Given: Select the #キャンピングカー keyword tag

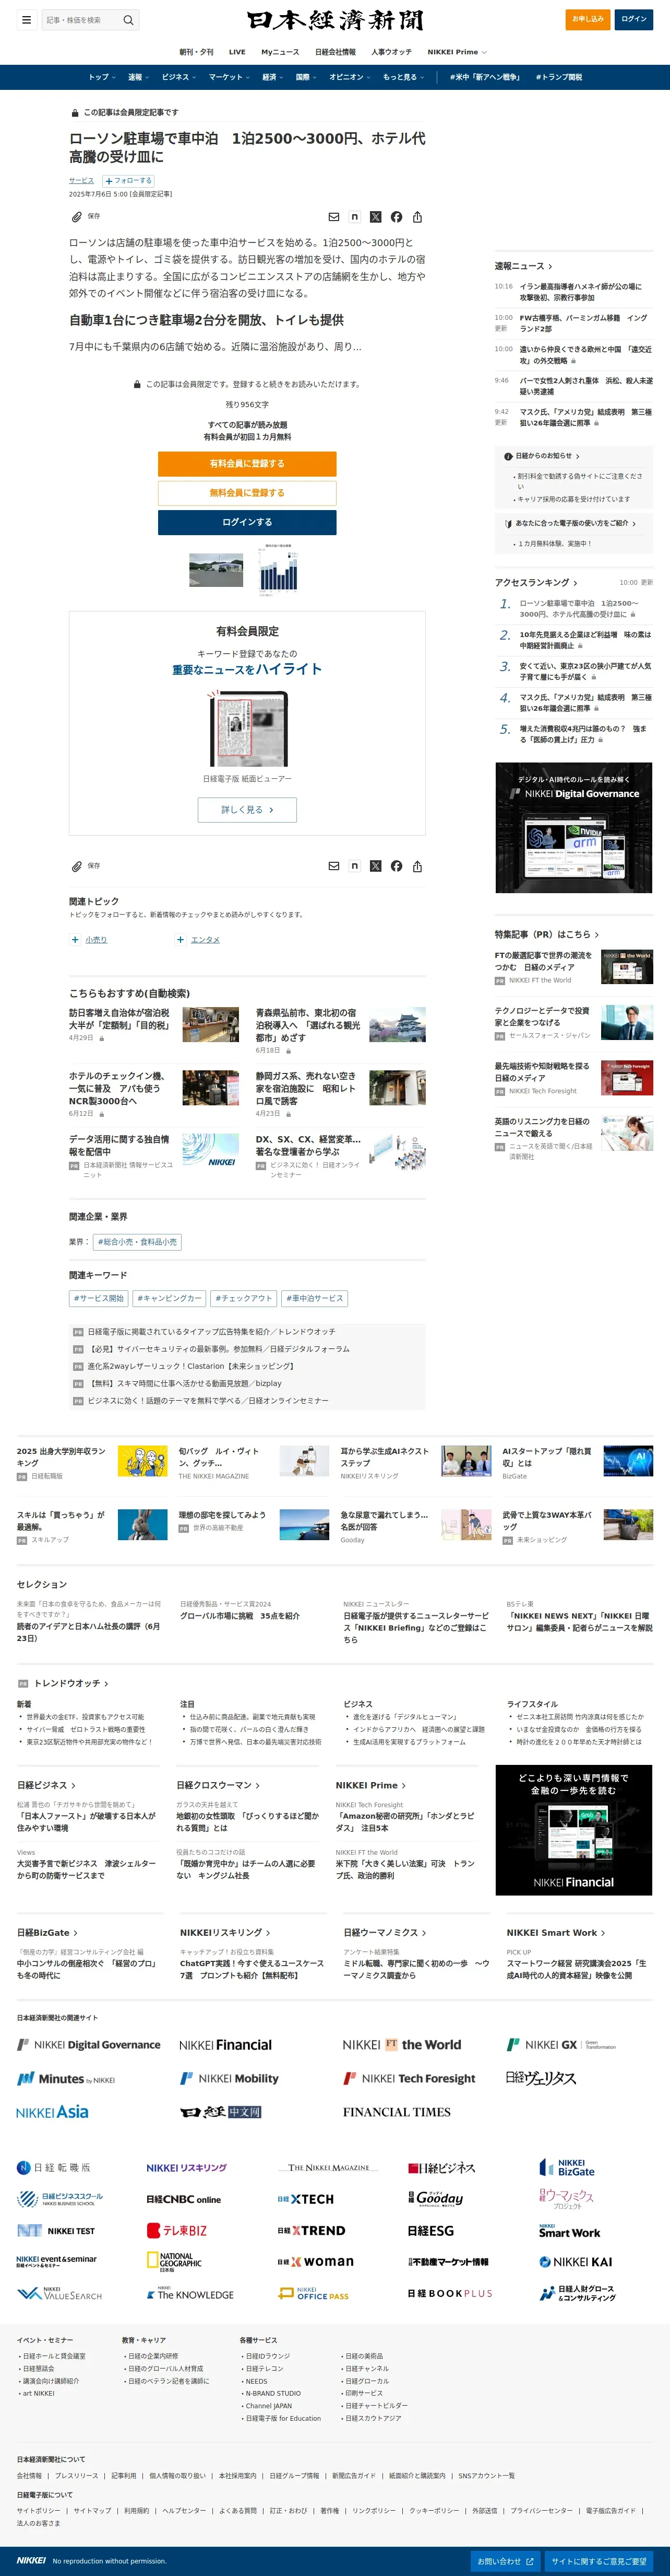Looking at the screenshot, I should click(169, 1298).
